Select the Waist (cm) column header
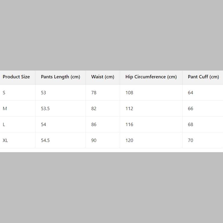Viewport: 223px width, 223px height. tap(103, 77)
